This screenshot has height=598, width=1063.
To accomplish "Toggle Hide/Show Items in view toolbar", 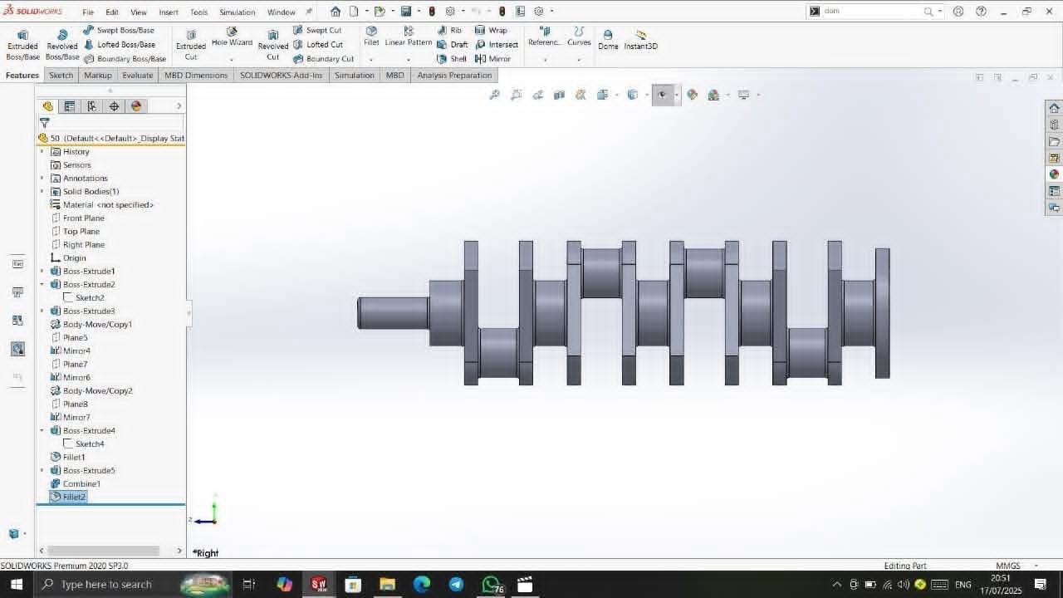I will [662, 95].
